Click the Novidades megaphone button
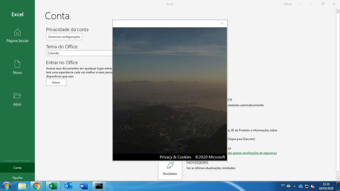Image resolution: width=340 pixels, height=191 pixels. point(170,170)
